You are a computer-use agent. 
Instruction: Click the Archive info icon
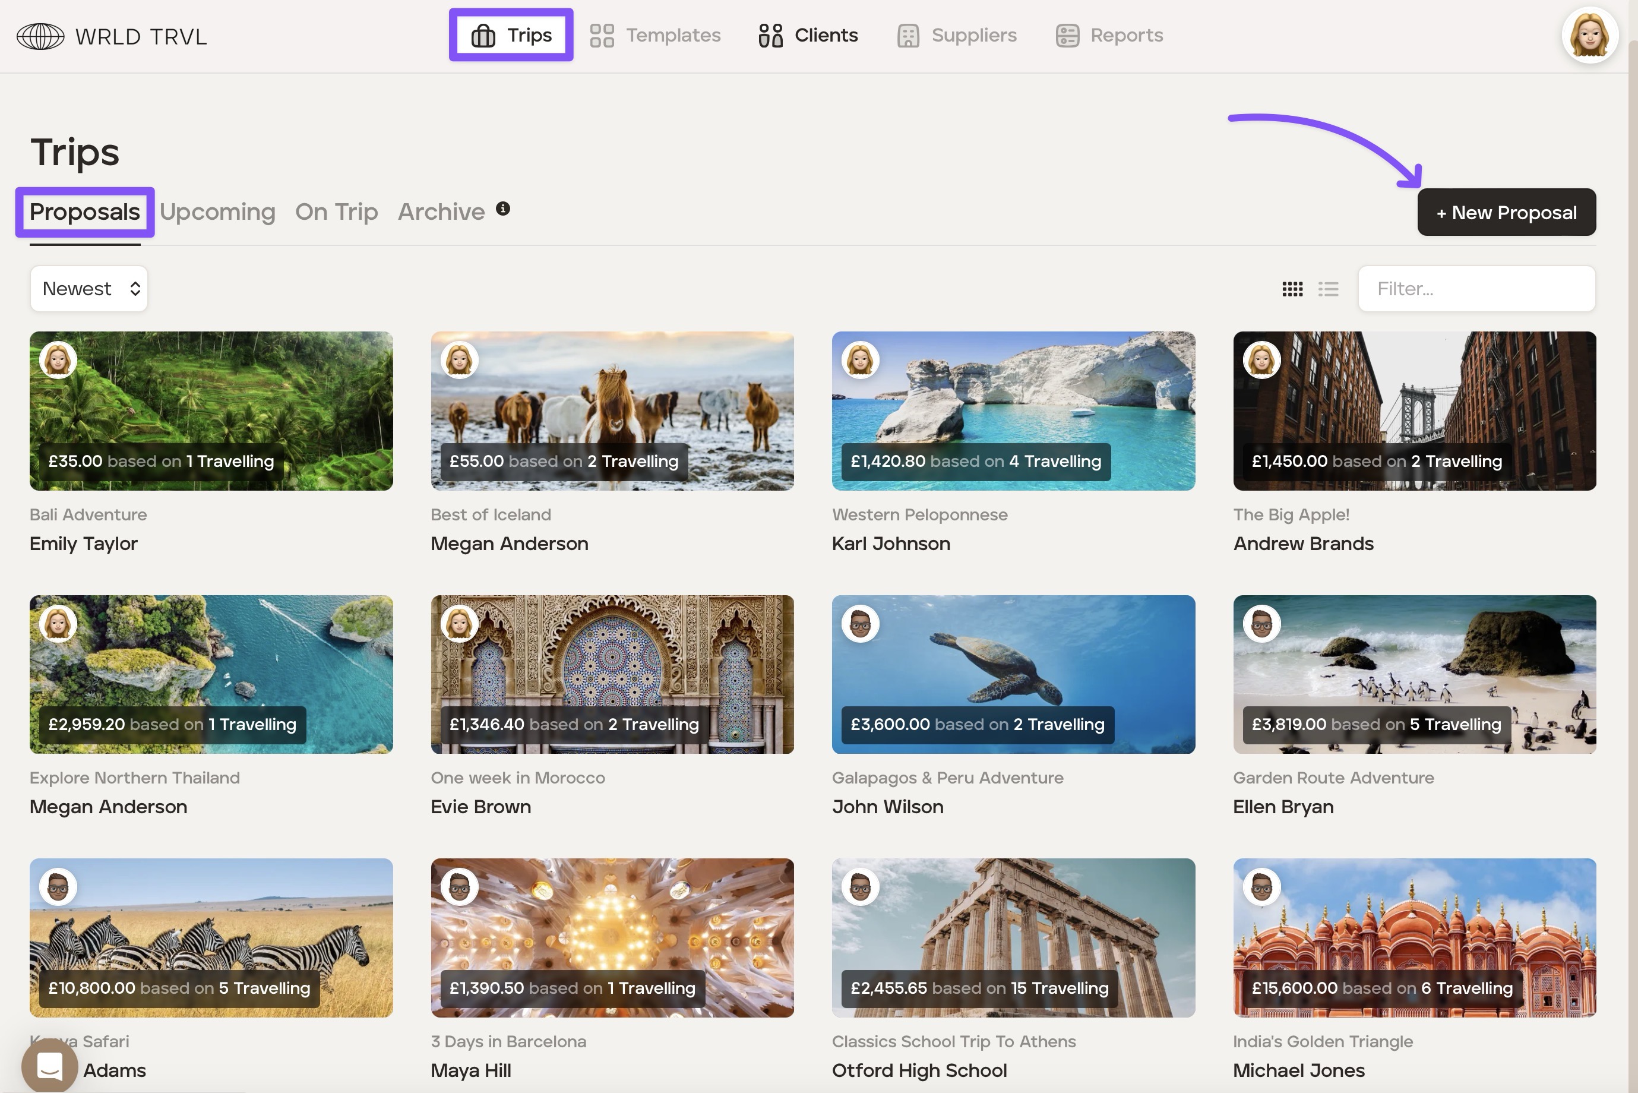click(x=503, y=209)
